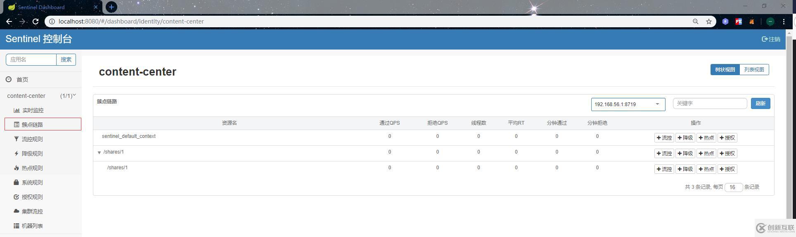This screenshot has width=796, height=237.
Task: Open a new browser tab
Action: 111,7
